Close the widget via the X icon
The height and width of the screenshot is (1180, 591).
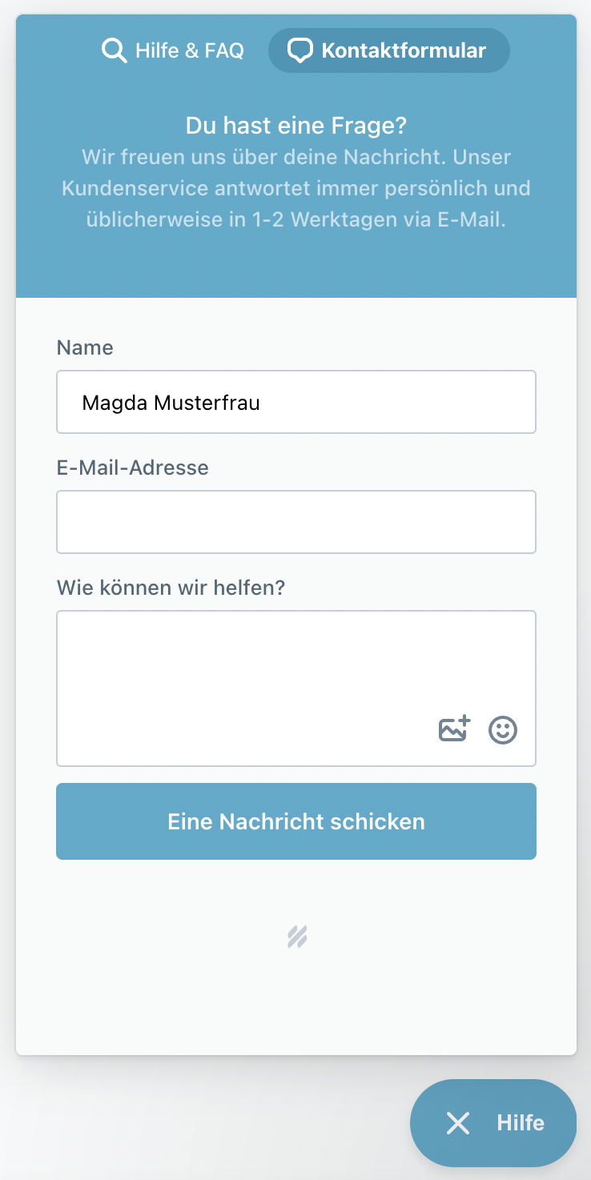[x=458, y=1123]
